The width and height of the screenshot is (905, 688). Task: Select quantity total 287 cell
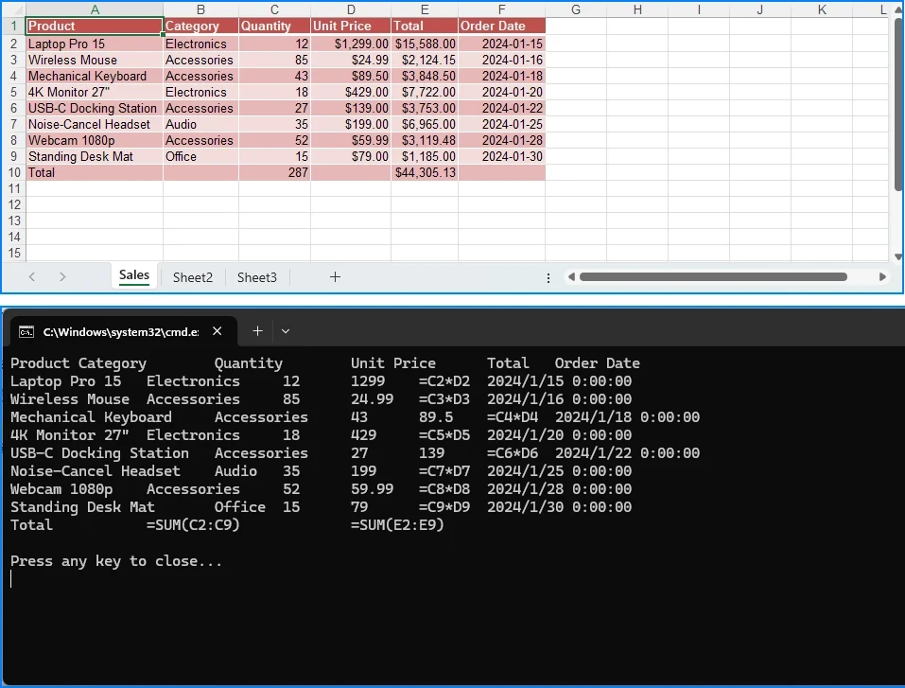[275, 173]
